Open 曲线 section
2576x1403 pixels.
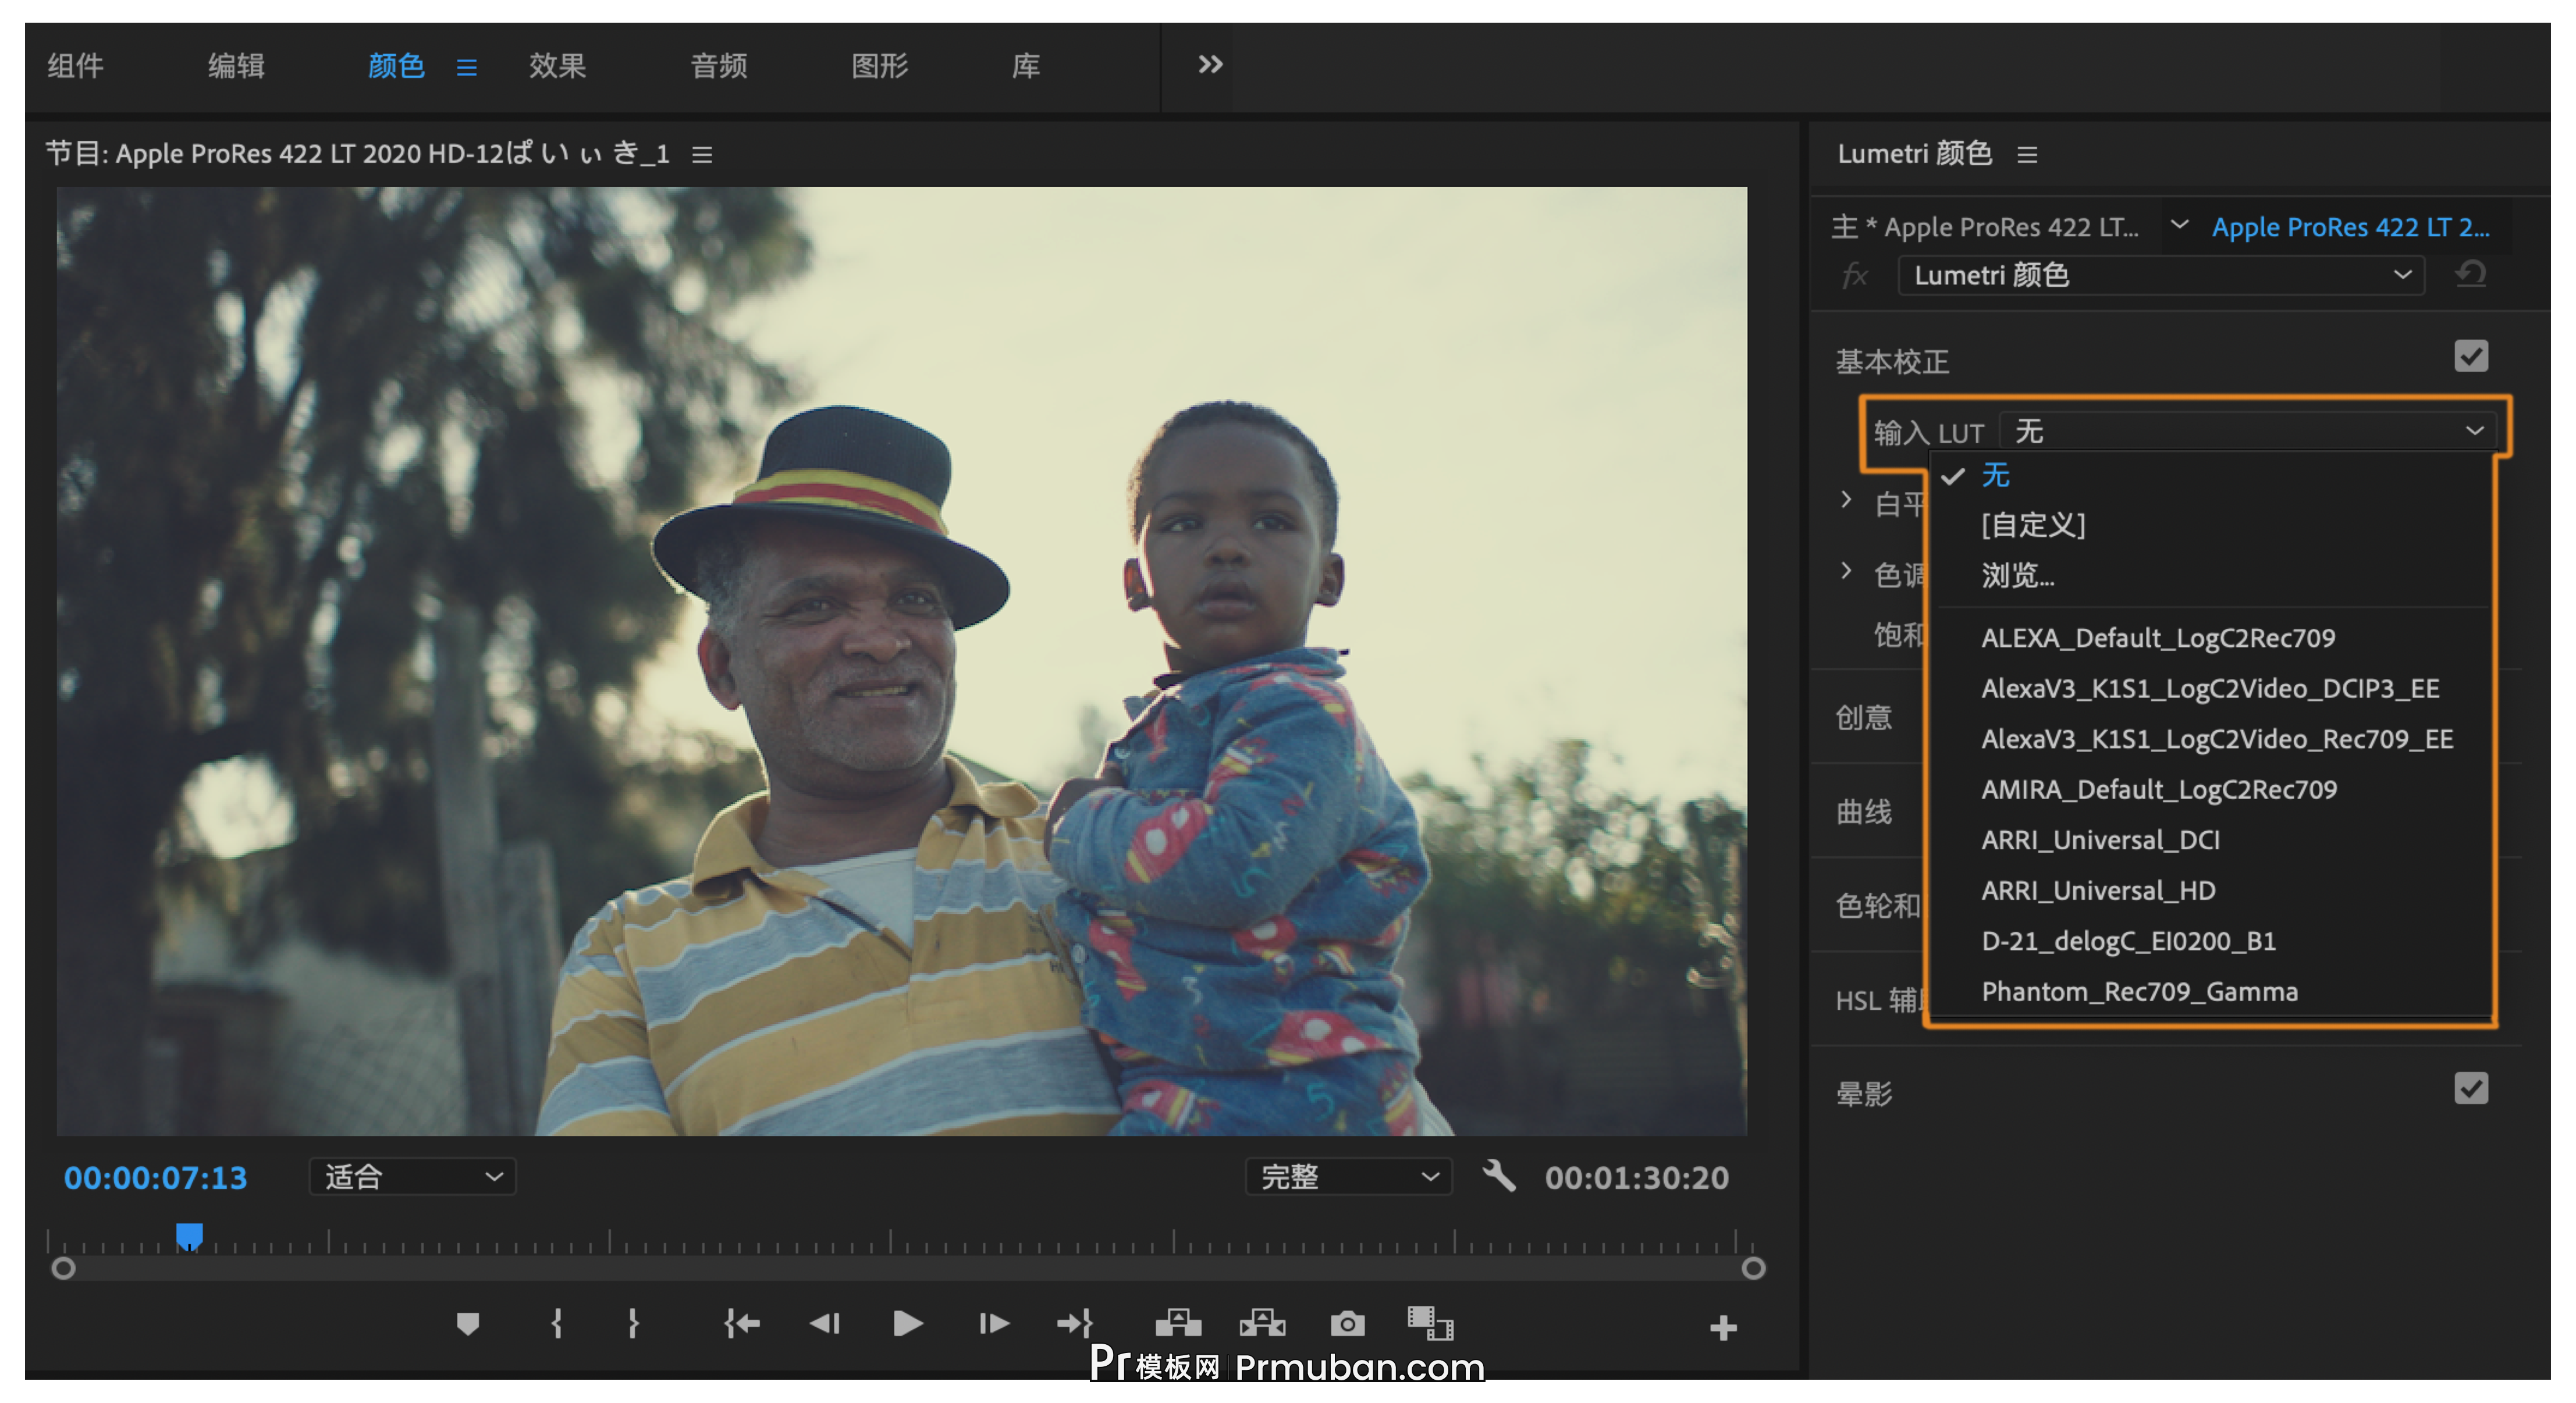pyautogui.click(x=1864, y=811)
